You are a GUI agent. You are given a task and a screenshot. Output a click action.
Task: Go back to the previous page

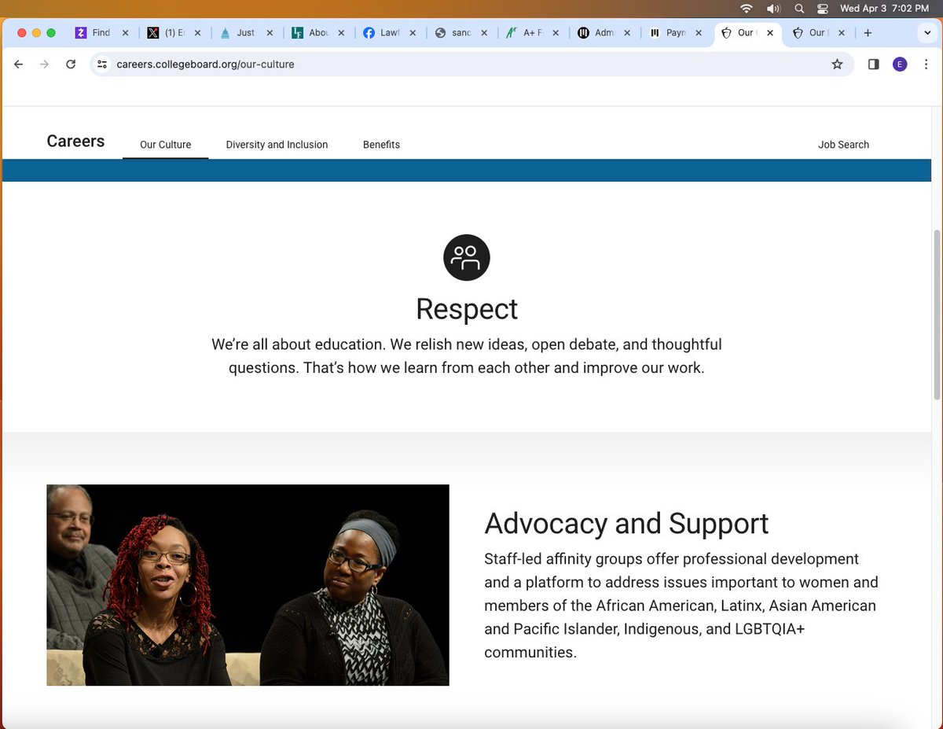pos(19,64)
